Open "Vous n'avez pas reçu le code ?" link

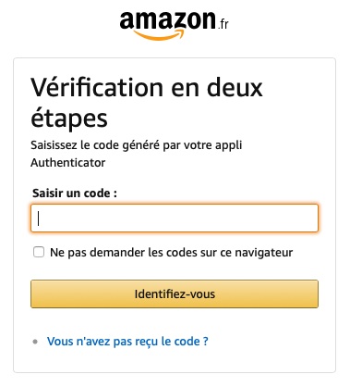pos(127,342)
